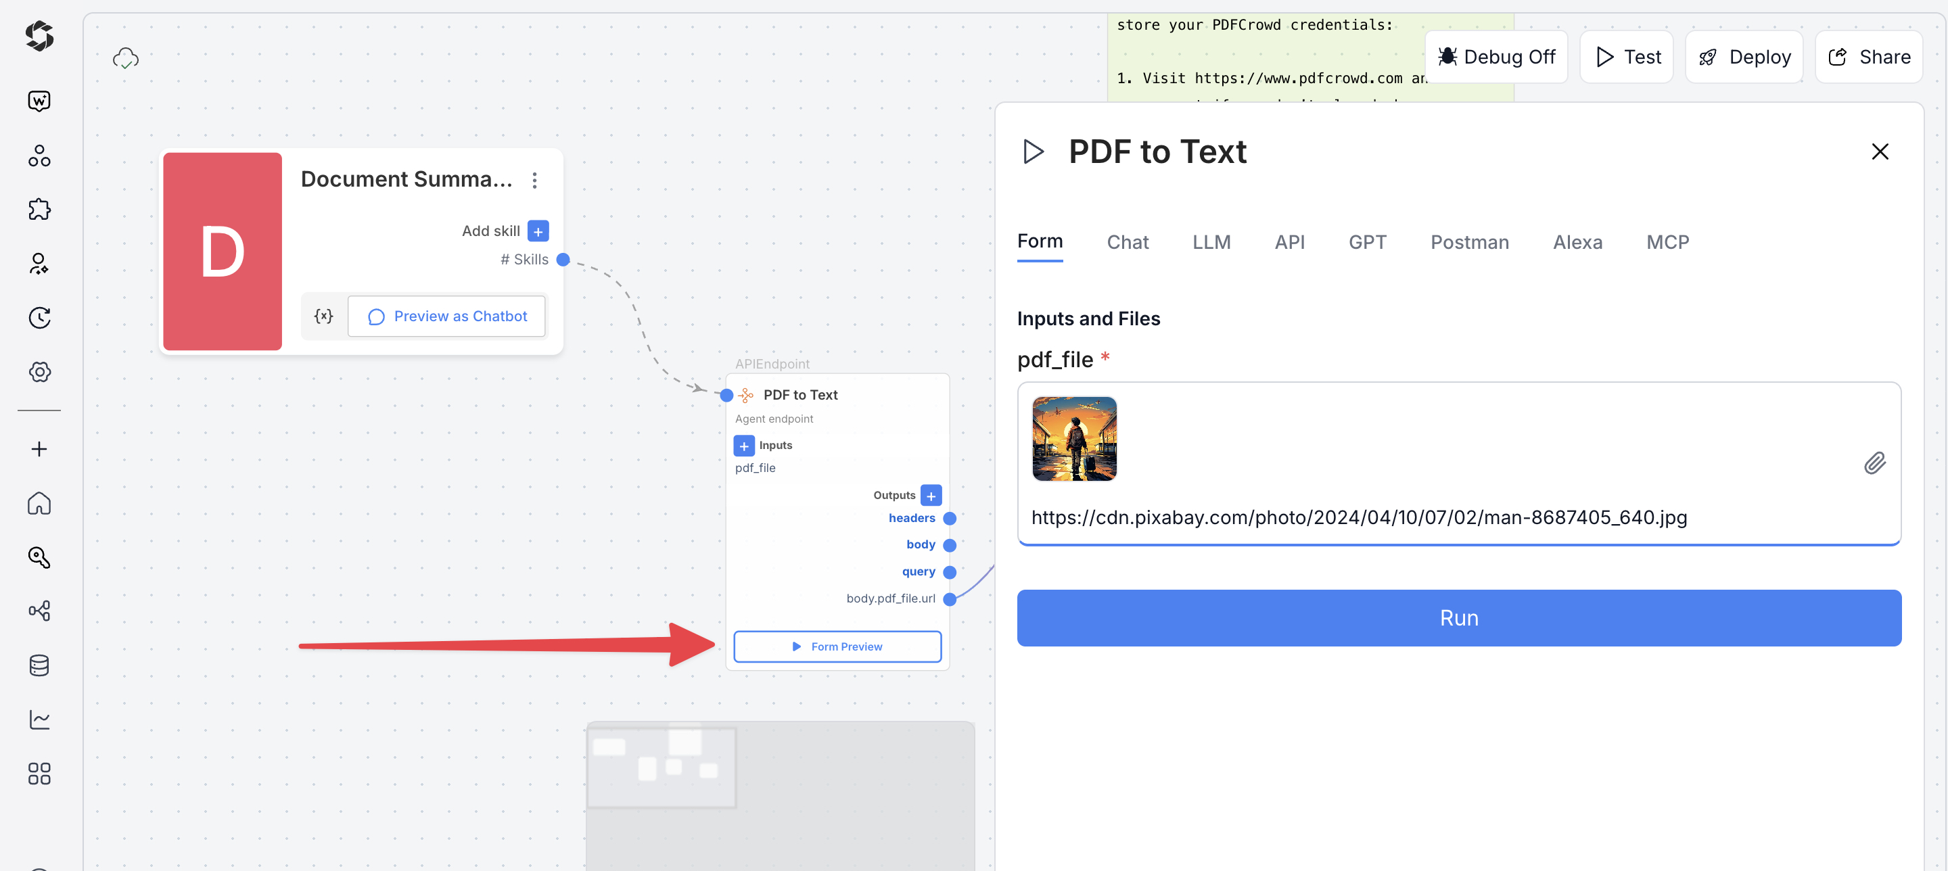Add an output with Outputs plus button

tap(931, 495)
